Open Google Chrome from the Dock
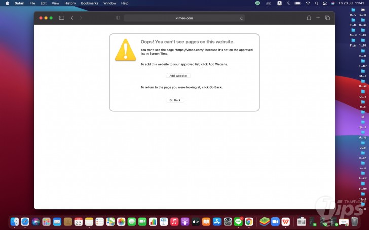The height and width of the screenshot is (230, 369). coord(249,221)
